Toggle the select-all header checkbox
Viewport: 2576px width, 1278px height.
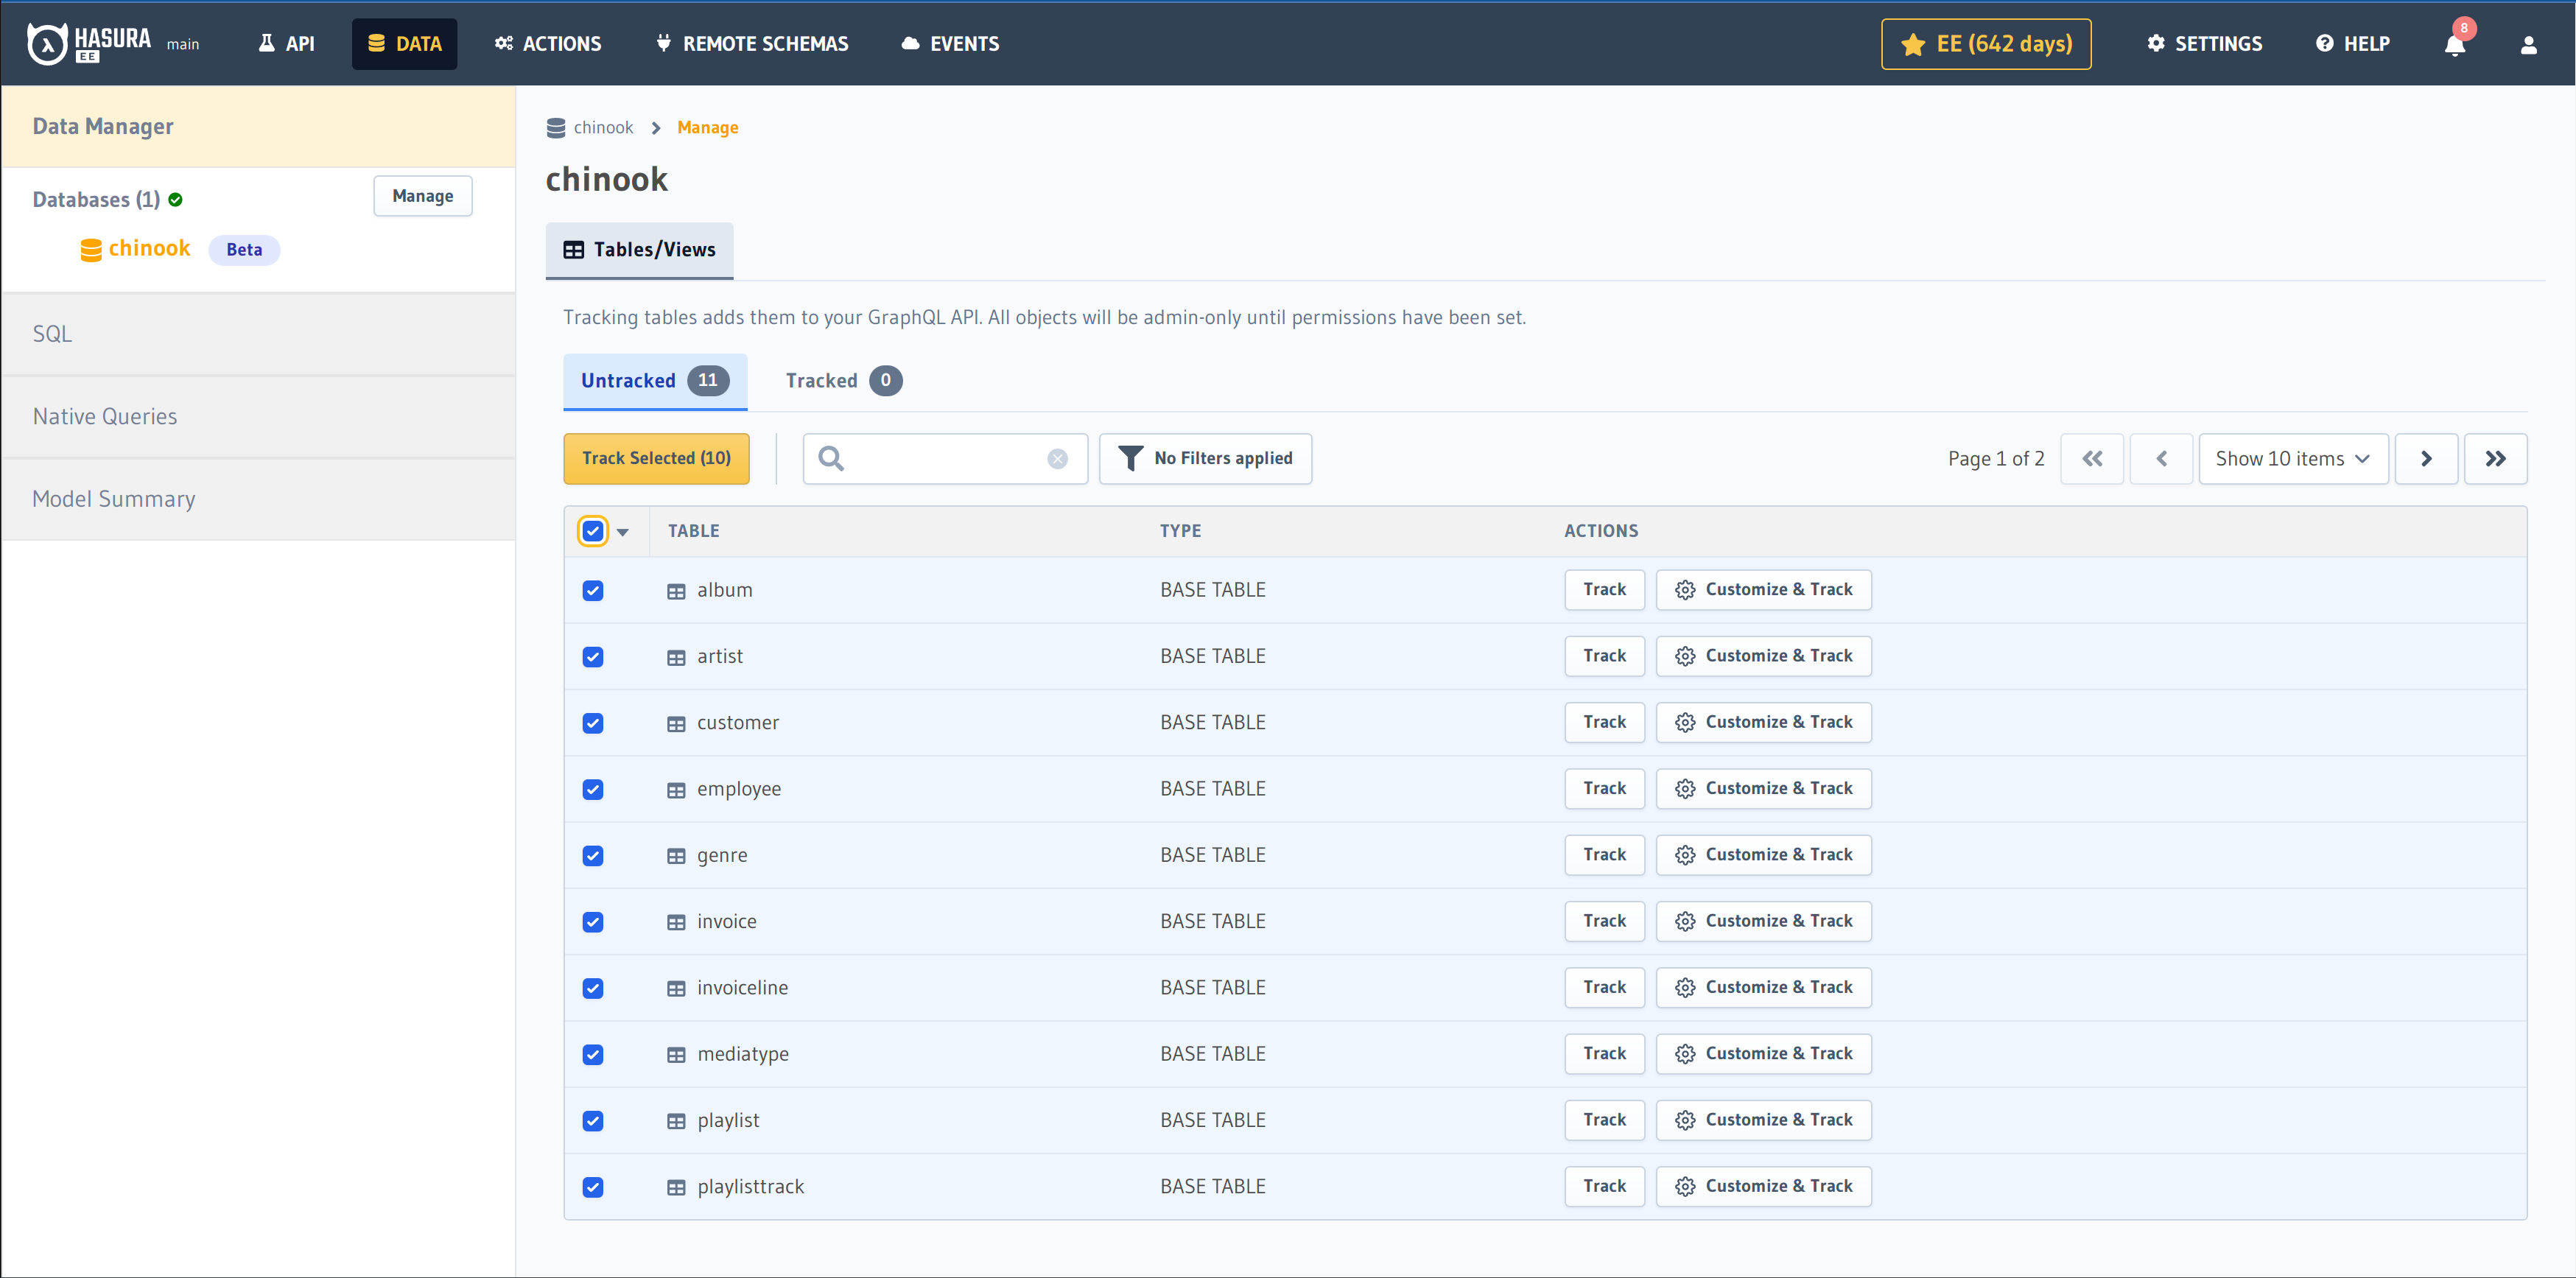[x=593, y=530]
